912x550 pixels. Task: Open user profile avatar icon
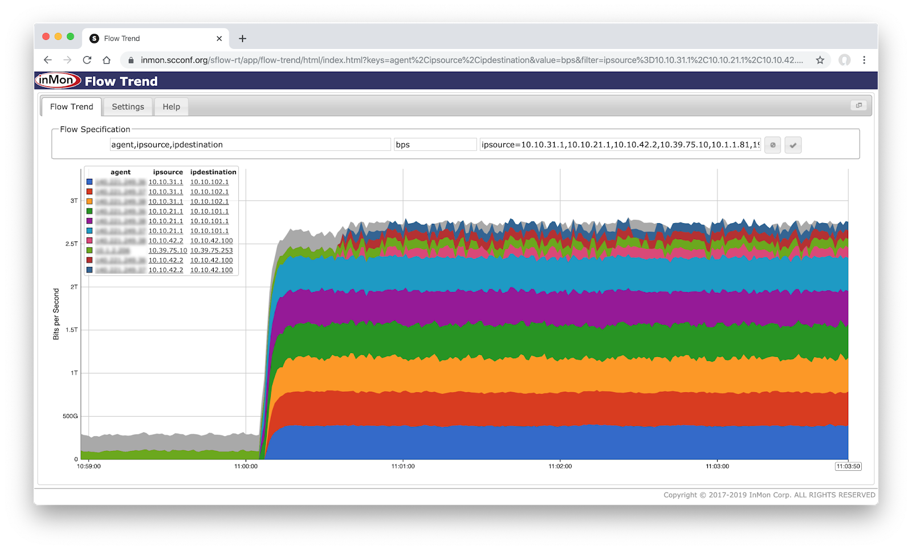844,60
